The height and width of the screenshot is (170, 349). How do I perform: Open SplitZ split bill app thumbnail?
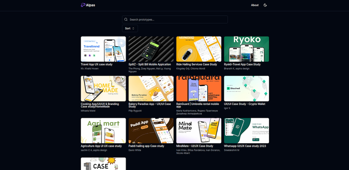click(x=151, y=49)
